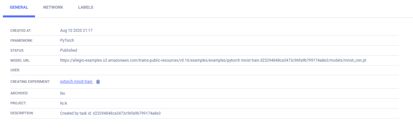Switch to the Network tab
The image size is (413, 131).
[53, 7]
